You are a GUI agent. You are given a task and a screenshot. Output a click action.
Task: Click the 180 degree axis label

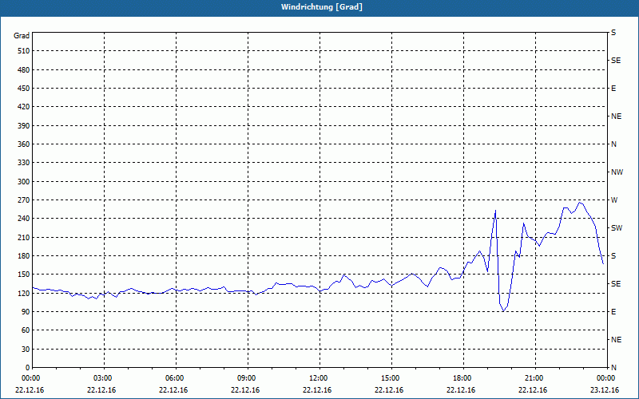click(24, 256)
